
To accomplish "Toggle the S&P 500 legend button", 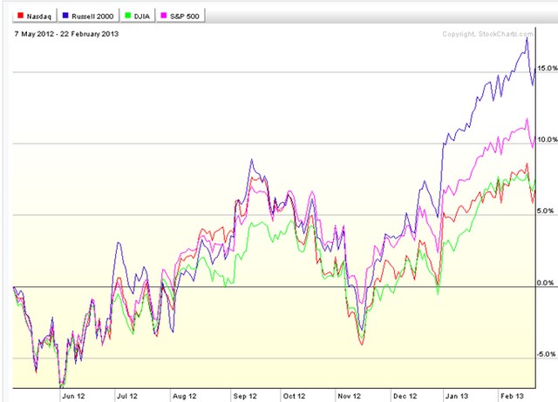I will (180, 16).
